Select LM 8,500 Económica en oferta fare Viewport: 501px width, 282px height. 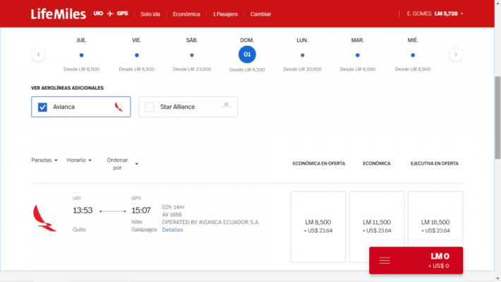point(318,227)
